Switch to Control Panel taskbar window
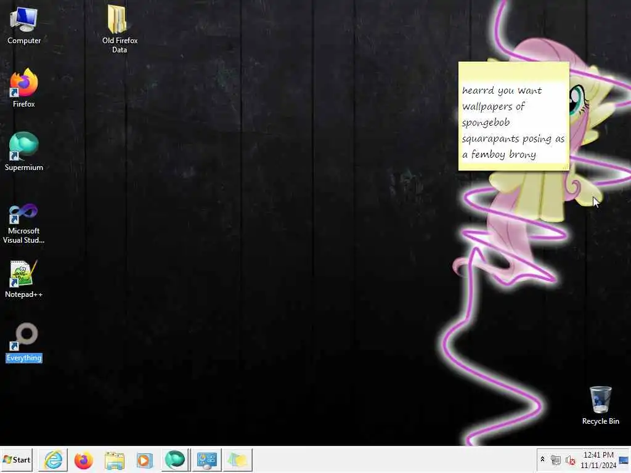The height and width of the screenshot is (473, 631). pyautogui.click(x=207, y=459)
